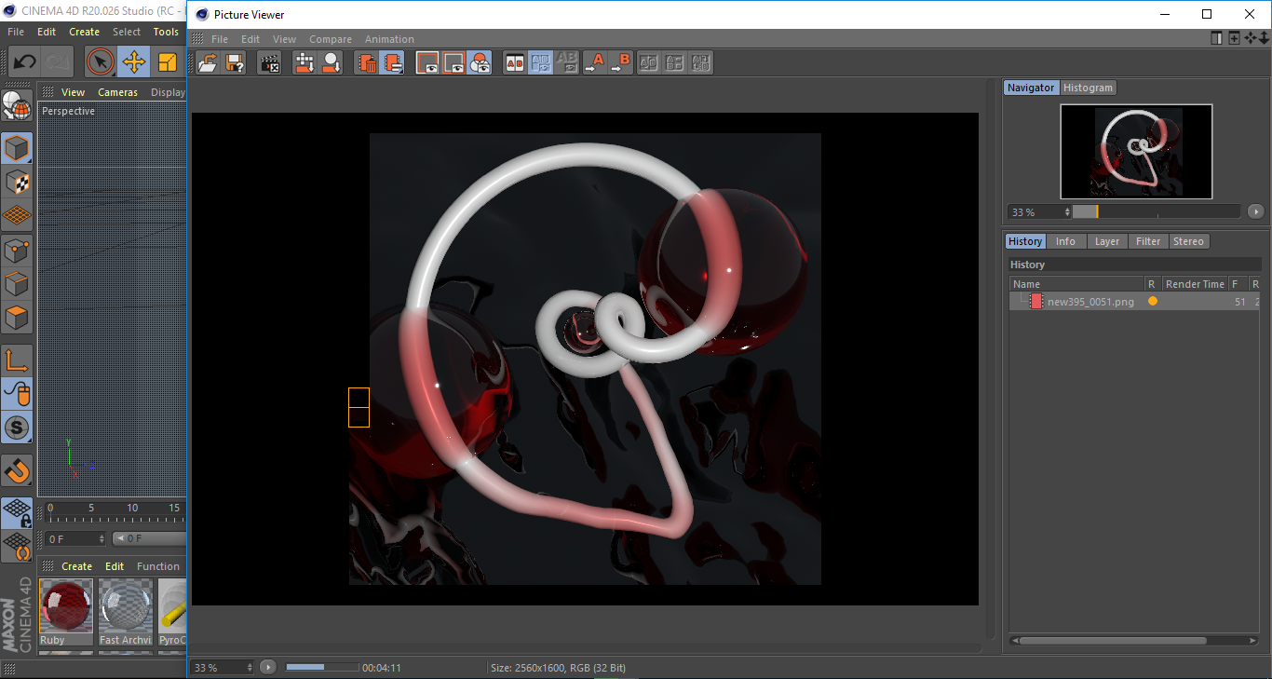Switch to Polygons mode cube icon
The width and height of the screenshot is (1272, 679).
17,317
